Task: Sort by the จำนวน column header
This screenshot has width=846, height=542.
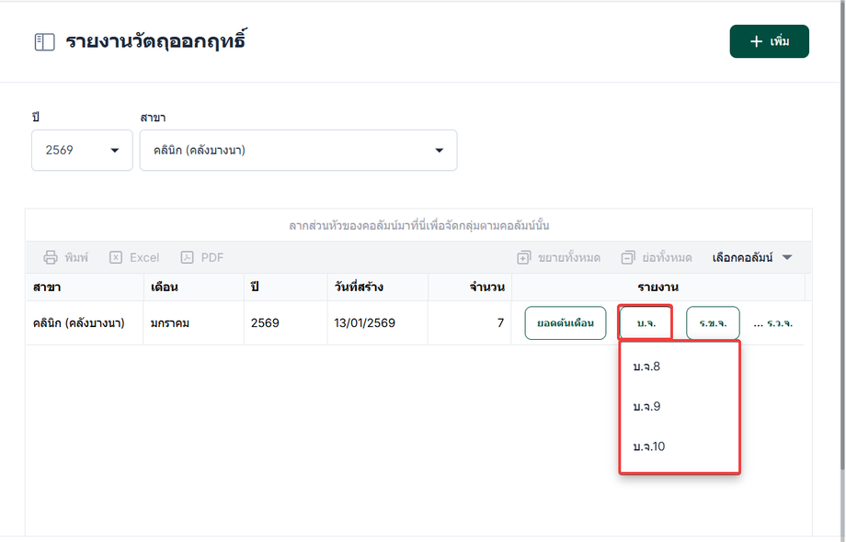Action: (x=486, y=288)
